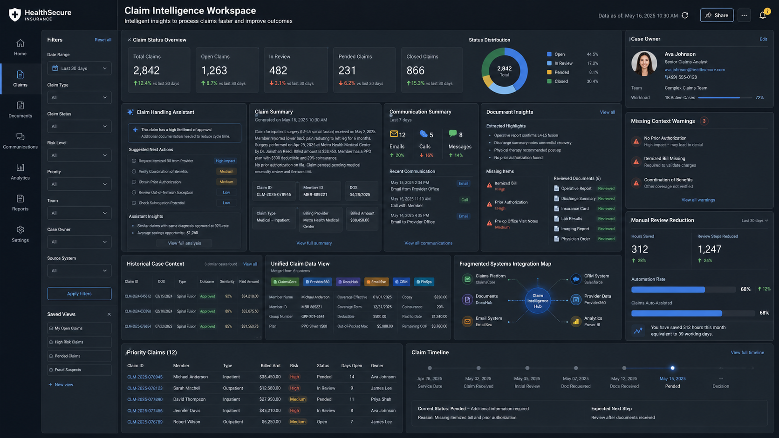Click the Calls phone icon
Screen dimensions: 779x438
pos(424,134)
